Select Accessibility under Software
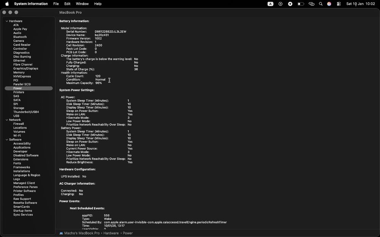This screenshot has width=380, height=237. [22, 143]
